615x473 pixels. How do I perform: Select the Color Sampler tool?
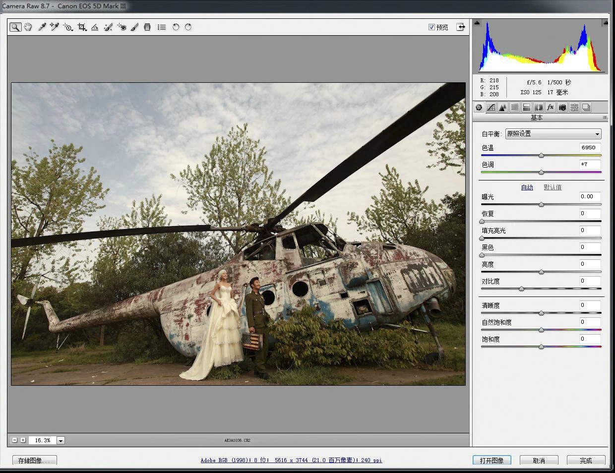pyautogui.click(x=55, y=27)
